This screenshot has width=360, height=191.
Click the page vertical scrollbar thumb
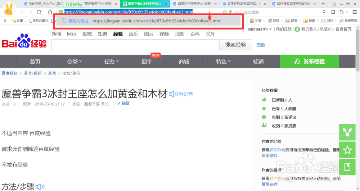pos(358,50)
